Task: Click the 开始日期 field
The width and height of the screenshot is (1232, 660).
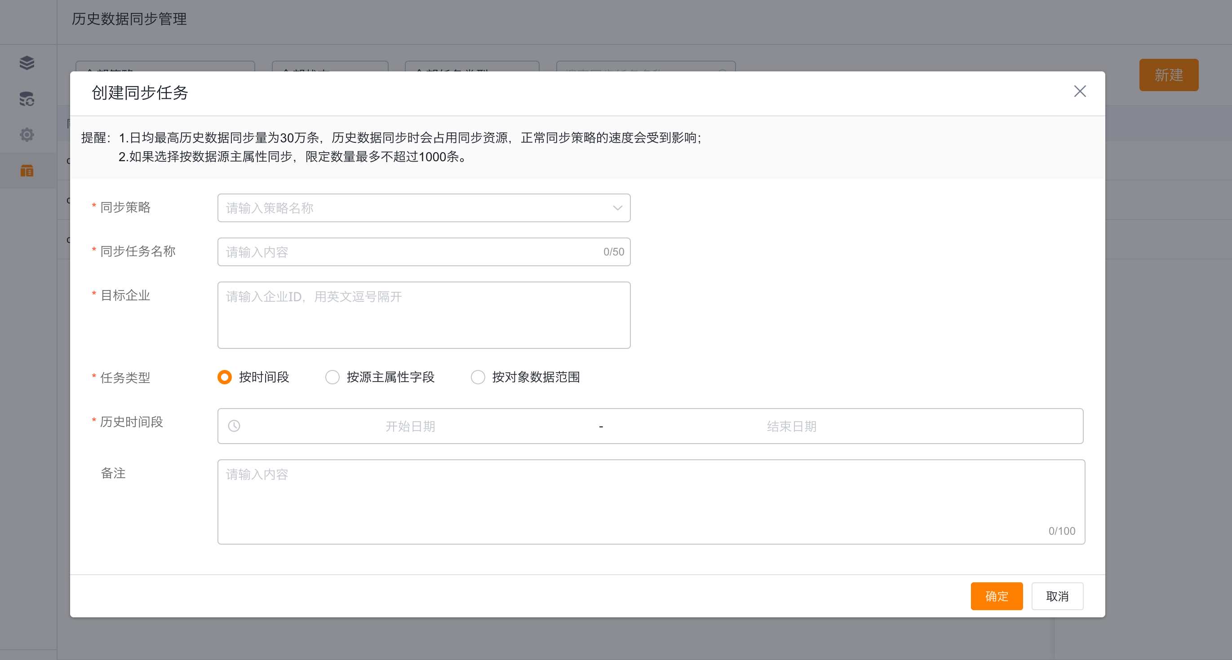Action: (410, 426)
